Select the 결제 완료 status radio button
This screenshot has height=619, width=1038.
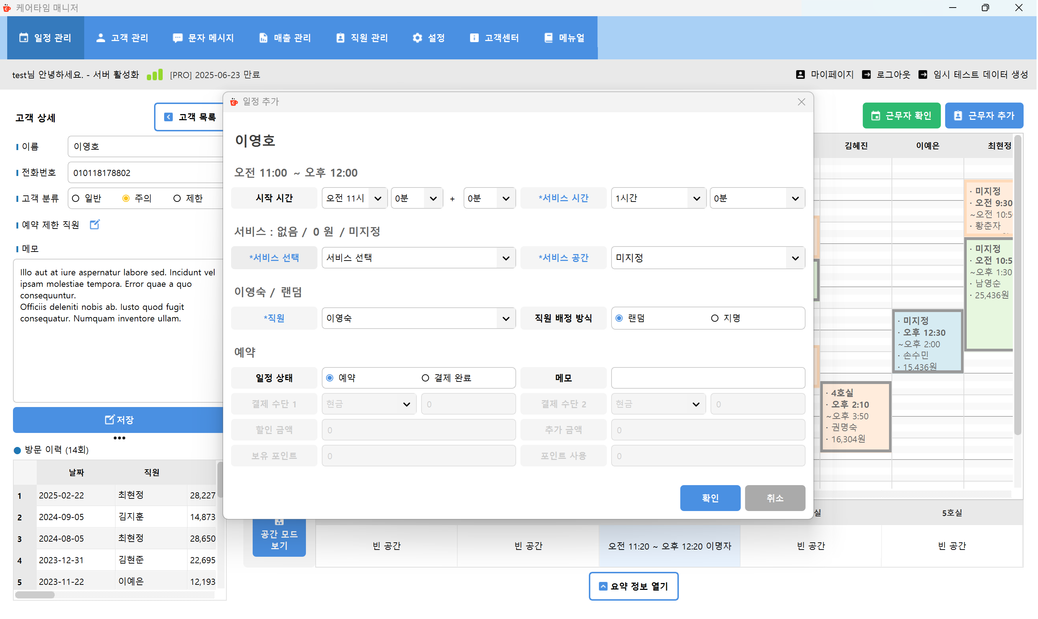[425, 378]
